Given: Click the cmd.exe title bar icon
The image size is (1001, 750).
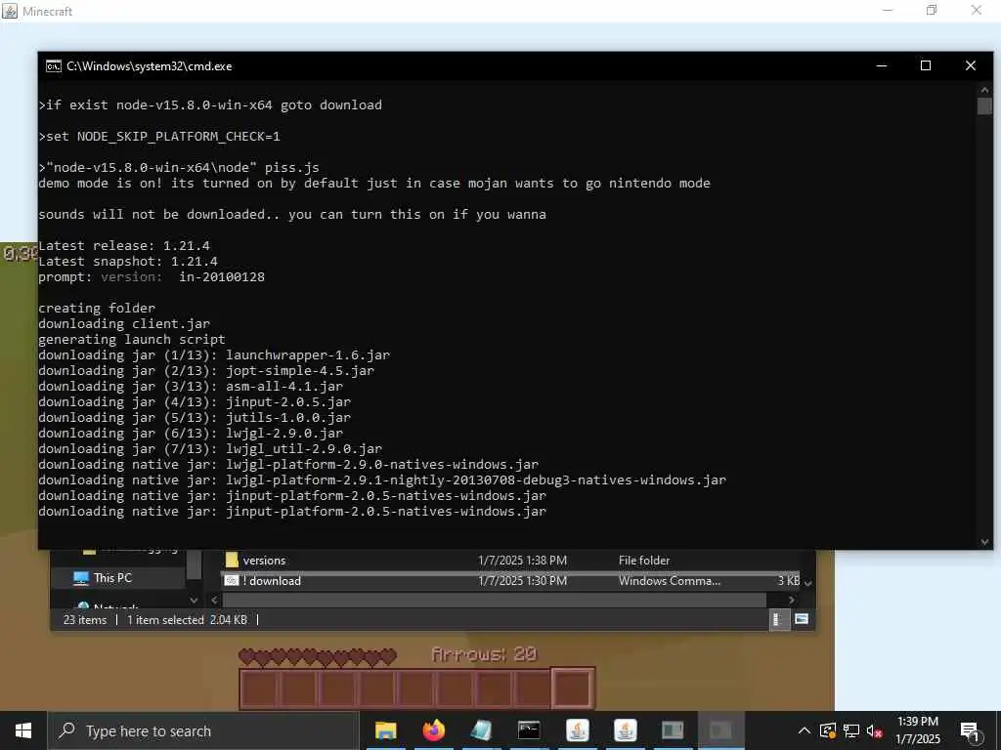Looking at the screenshot, I should point(54,66).
